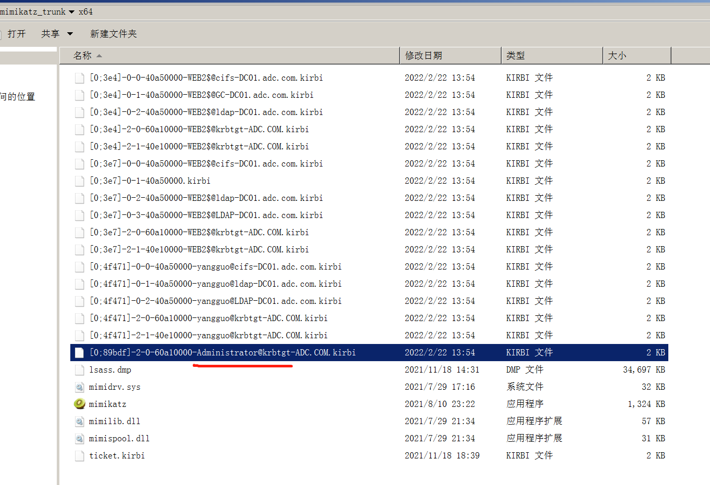Click the mimidrv.sys file icon
Screen dimensions: 710x485
(x=79, y=387)
